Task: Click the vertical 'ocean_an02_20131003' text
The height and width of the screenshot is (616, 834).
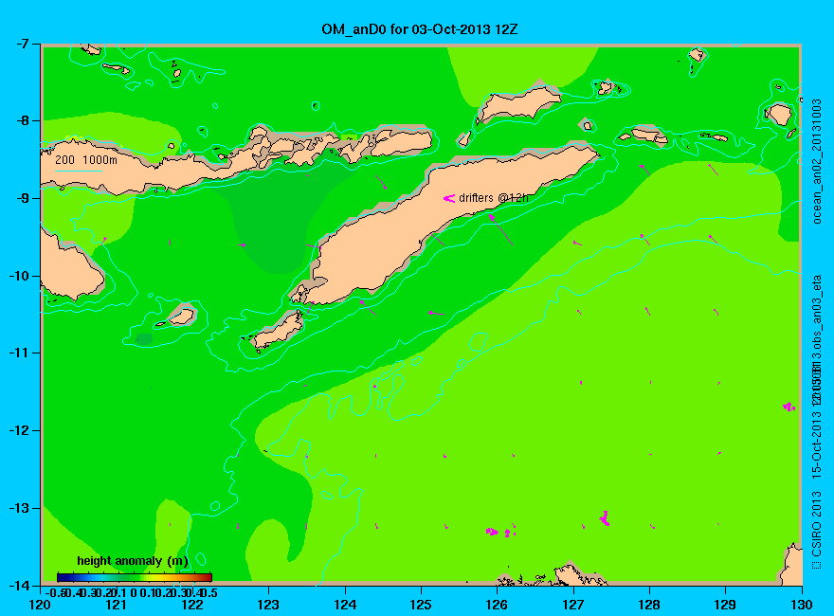Action: click(817, 161)
